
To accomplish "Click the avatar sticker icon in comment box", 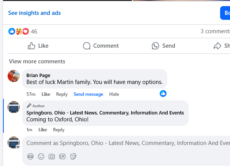I will 30,156.
